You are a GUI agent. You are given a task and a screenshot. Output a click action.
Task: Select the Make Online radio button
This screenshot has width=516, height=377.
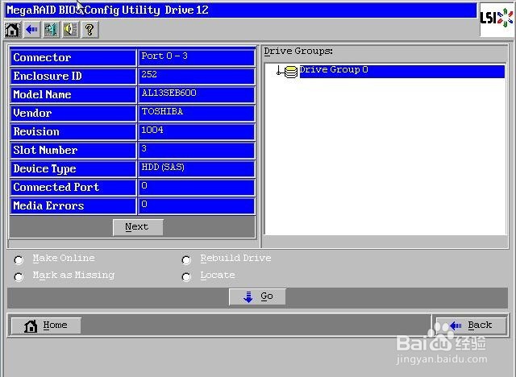(19, 260)
